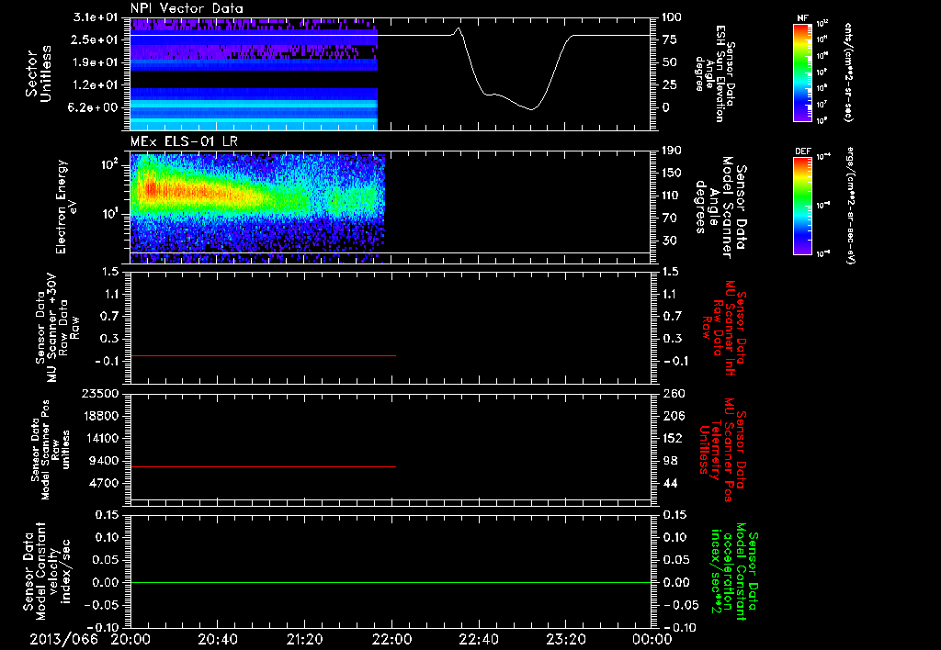This screenshot has height=650, width=941.
Task: Click the NF color bar legend
Action: (x=802, y=73)
